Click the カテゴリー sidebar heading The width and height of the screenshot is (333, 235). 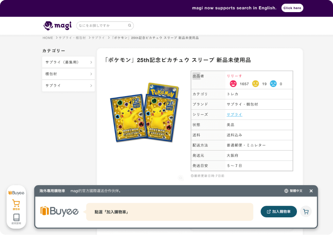[54, 51]
